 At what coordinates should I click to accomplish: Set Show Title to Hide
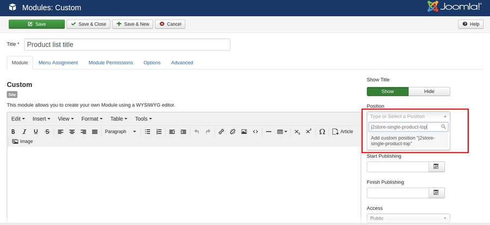429,91
